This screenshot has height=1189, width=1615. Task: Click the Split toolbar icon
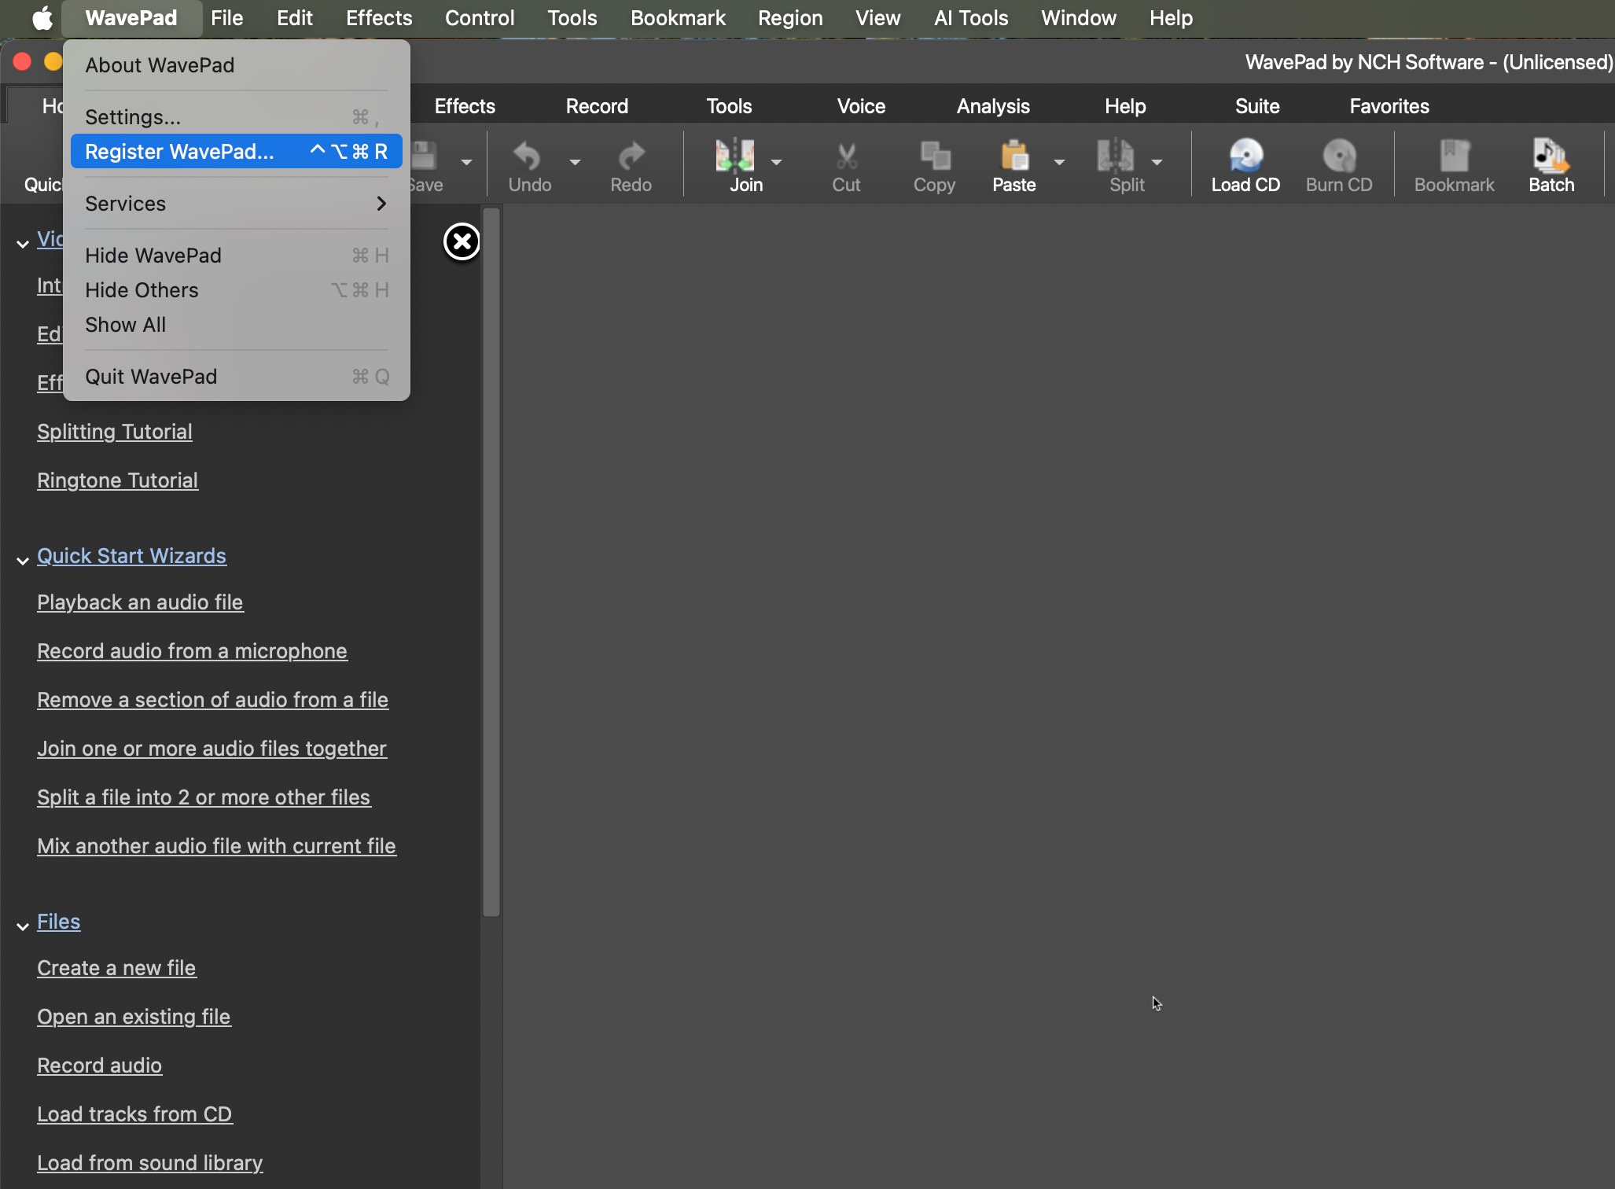point(1116,156)
